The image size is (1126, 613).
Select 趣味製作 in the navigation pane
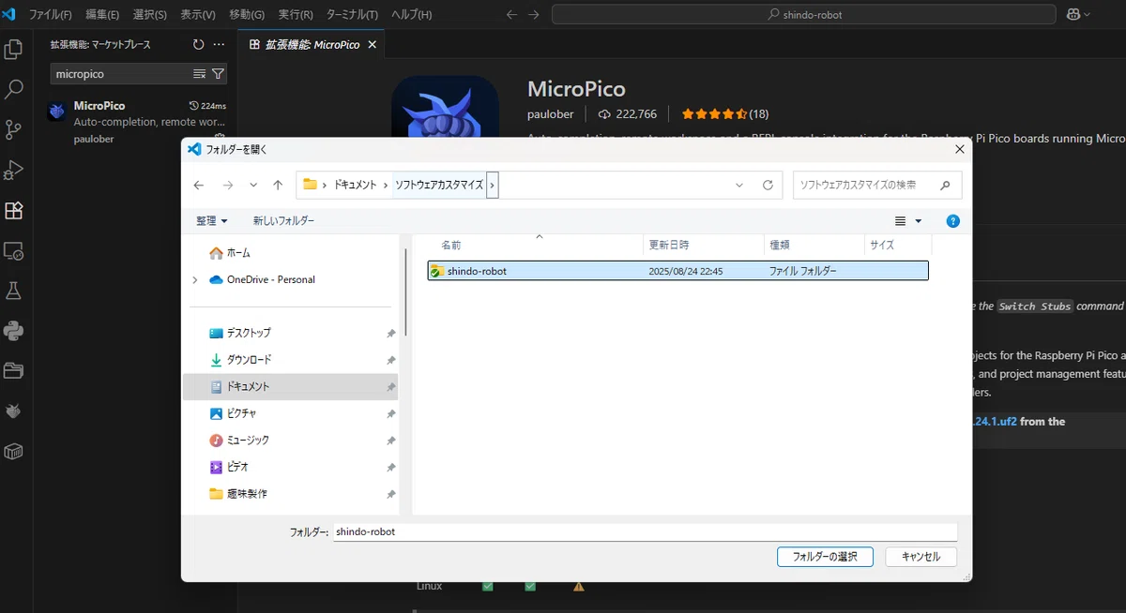pos(247,494)
